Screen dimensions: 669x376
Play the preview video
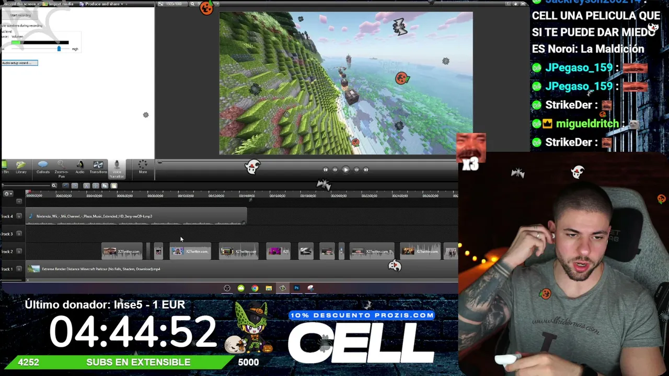345,169
